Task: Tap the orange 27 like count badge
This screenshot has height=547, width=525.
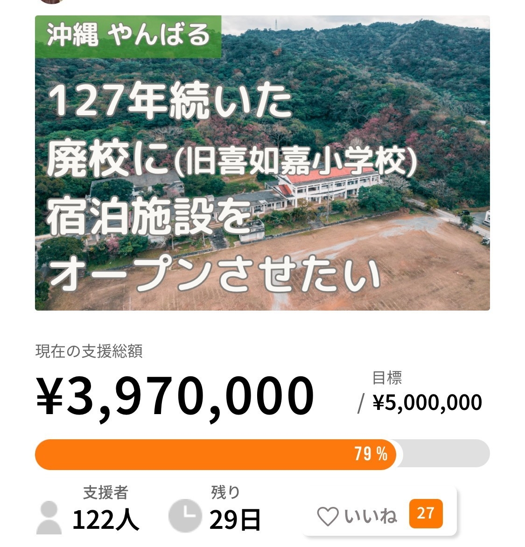Action: click(425, 513)
